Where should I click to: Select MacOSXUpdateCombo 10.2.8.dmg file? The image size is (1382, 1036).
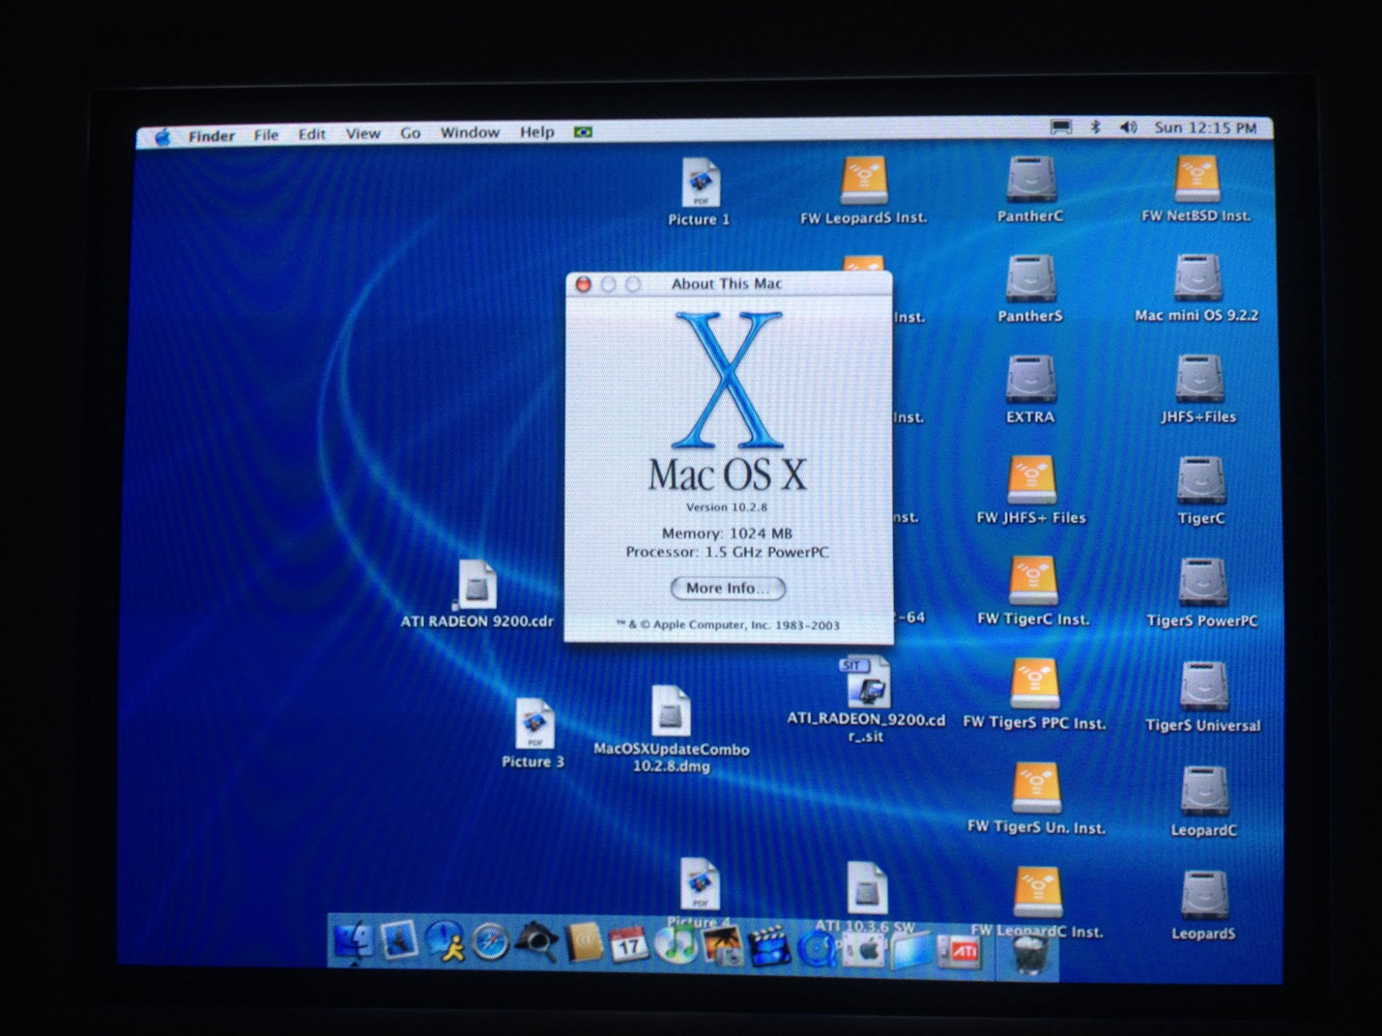(670, 713)
